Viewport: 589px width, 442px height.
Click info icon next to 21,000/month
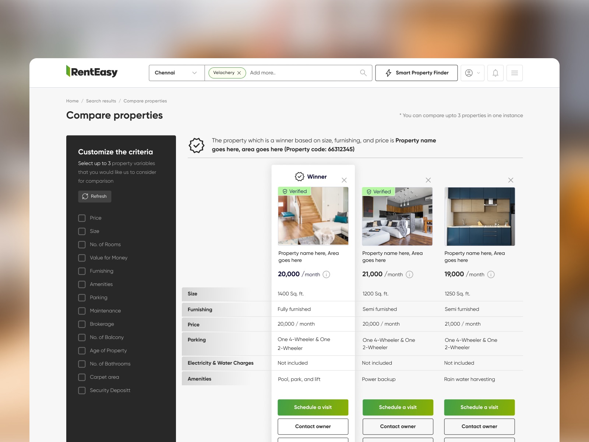pyautogui.click(x=409, y=274)
